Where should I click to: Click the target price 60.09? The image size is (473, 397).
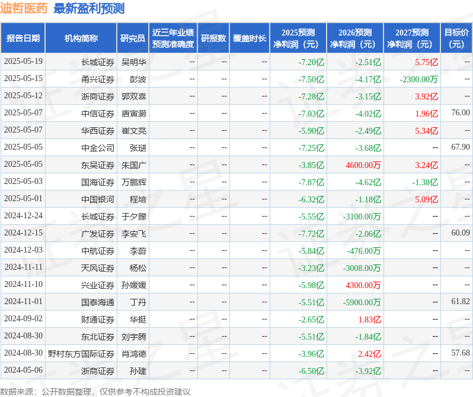point(461,233)
